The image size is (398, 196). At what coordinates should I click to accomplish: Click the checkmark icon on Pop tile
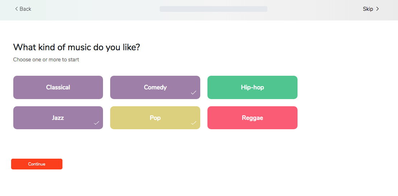click(x=194, y=123)
